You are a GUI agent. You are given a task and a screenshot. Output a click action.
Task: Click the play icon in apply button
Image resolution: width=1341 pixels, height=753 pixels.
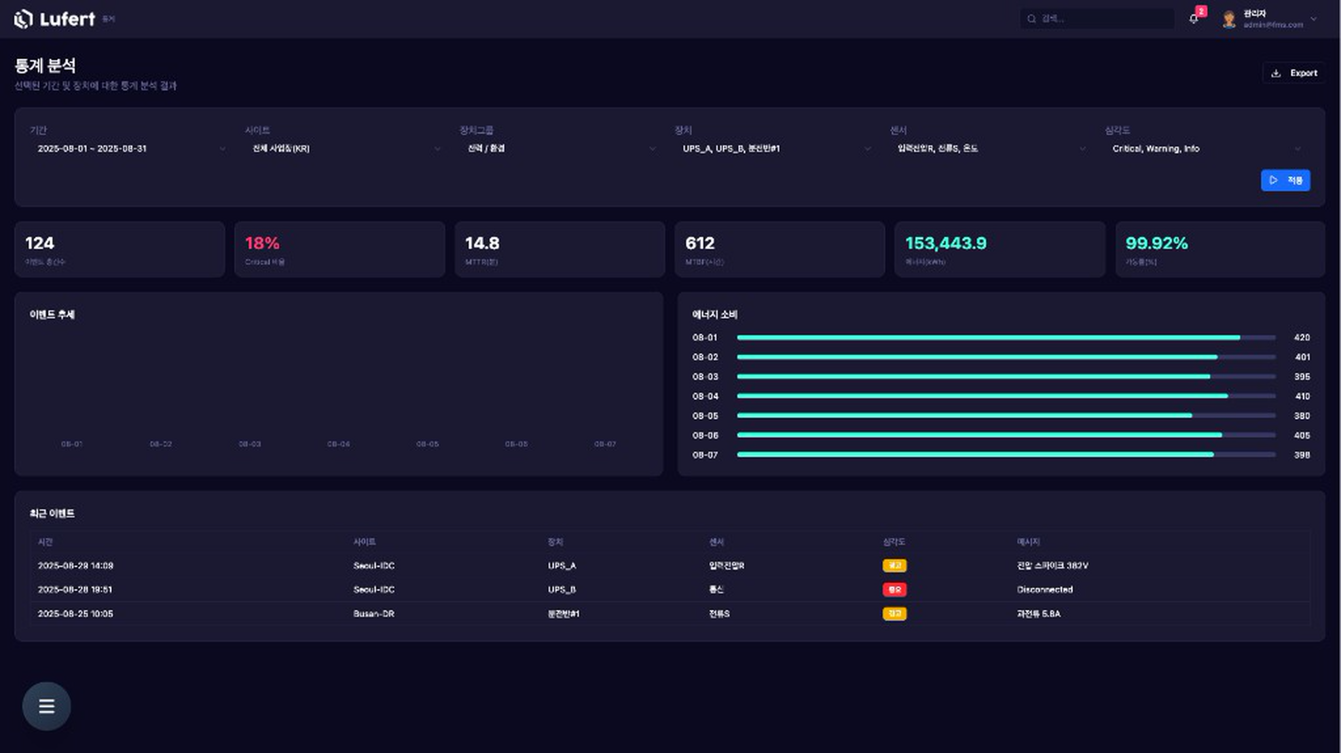point(1274,180)
